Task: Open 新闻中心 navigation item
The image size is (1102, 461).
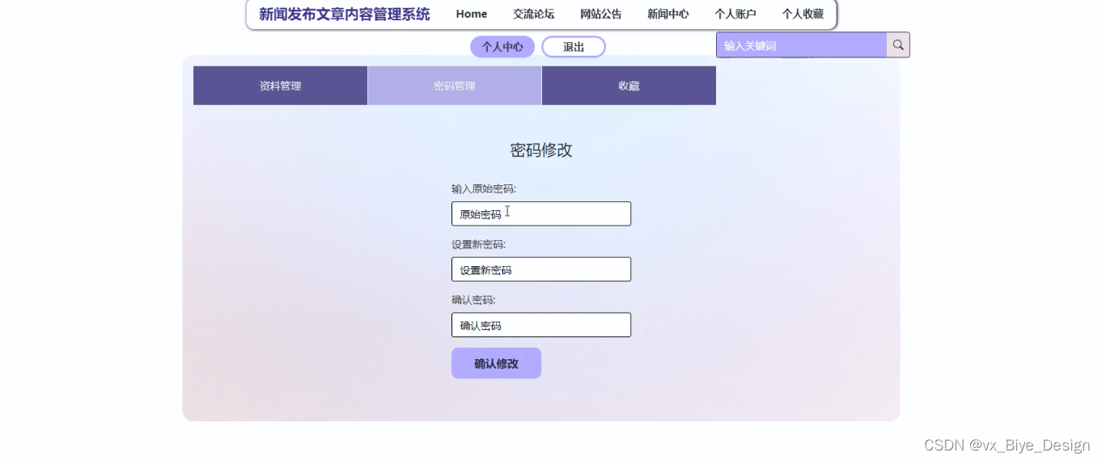Action: click(x=668, y=14)
